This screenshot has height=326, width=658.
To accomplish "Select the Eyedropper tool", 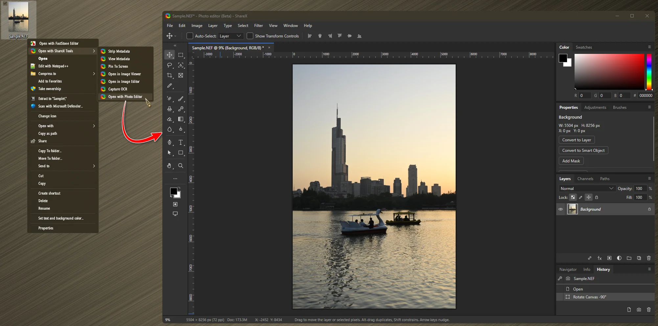I will click(x=170, y=85).
